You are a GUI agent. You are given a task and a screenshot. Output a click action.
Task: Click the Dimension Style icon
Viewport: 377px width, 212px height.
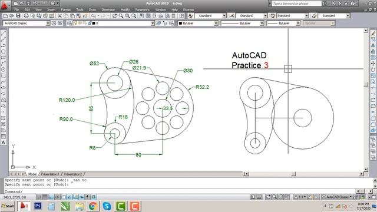[232, 16]
